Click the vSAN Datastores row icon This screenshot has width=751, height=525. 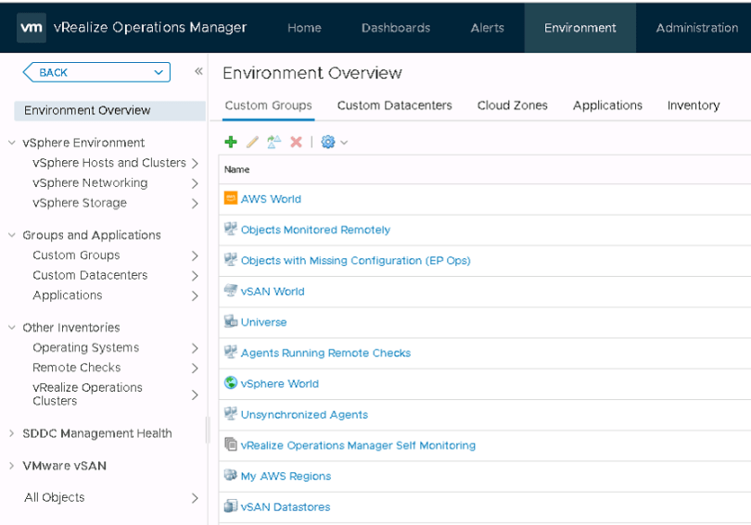pos(231,506)
